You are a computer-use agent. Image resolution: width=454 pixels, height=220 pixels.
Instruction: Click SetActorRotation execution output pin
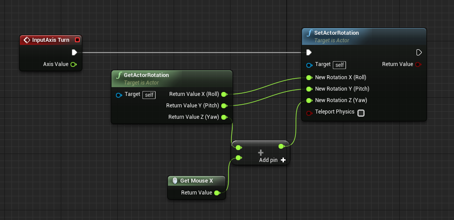point(419,52)
